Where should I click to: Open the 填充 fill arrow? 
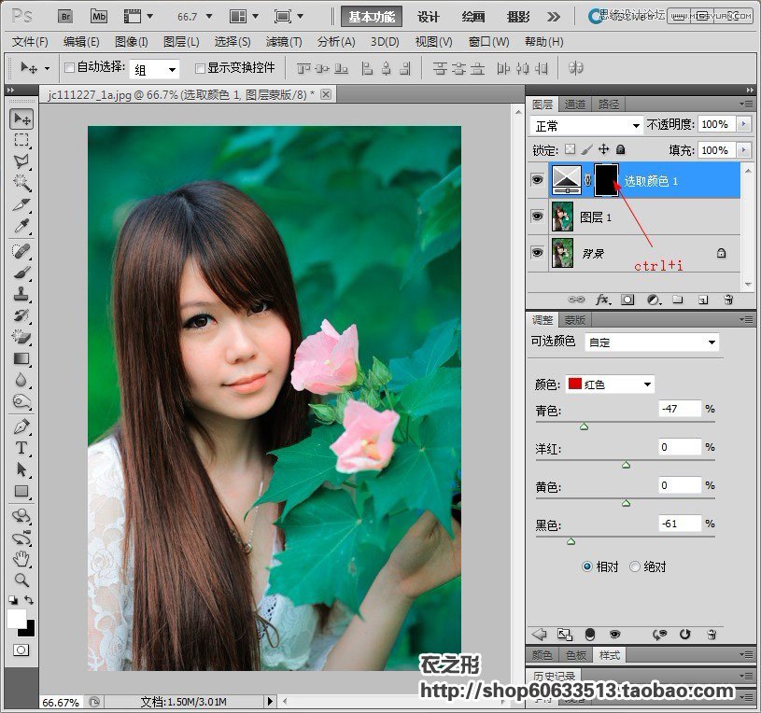click(x=743, y=150)
